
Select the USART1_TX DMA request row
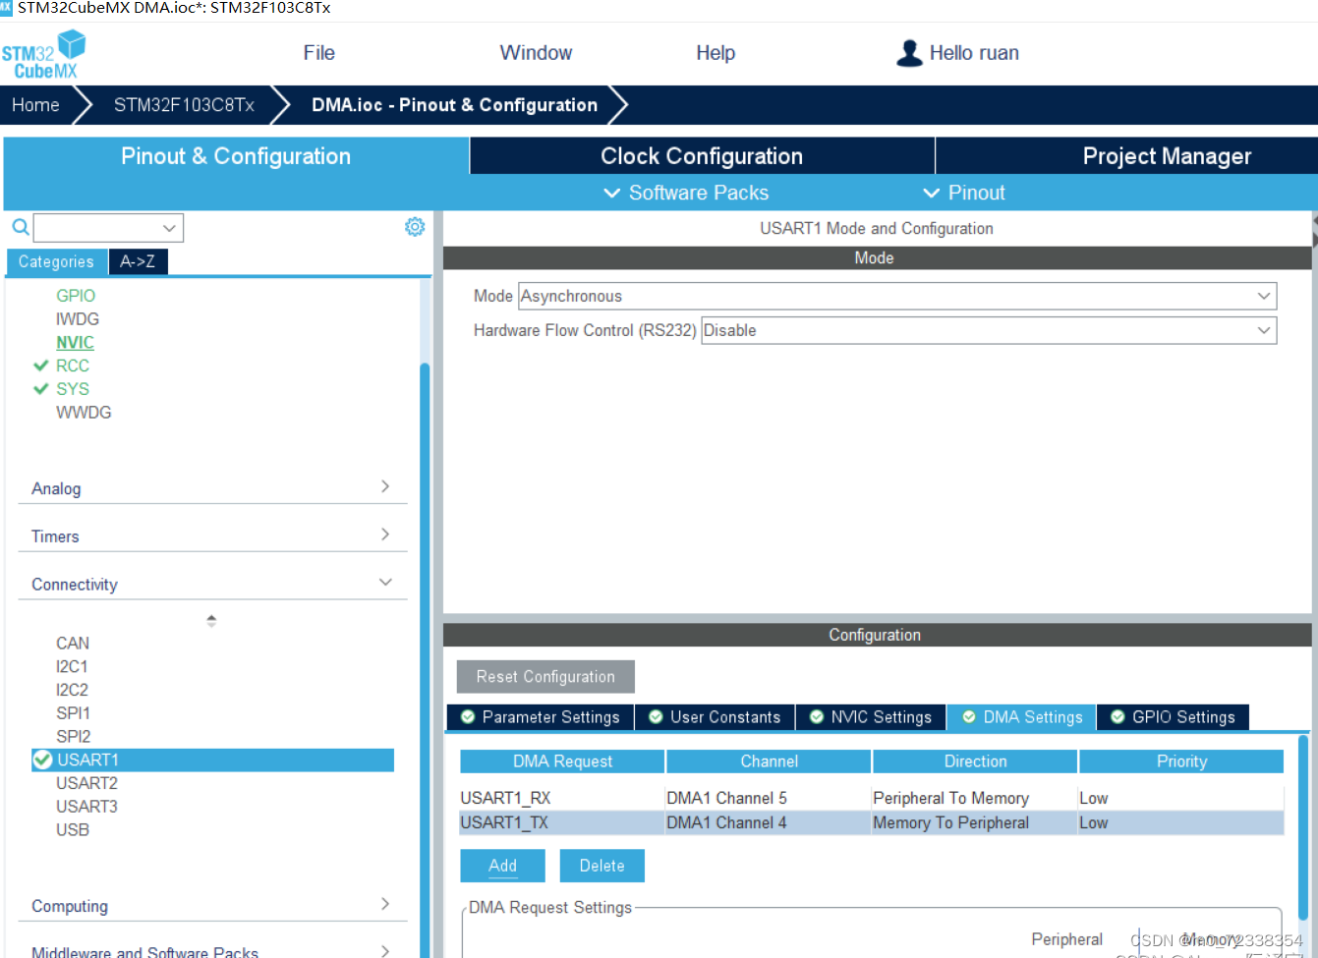click(872, 822)
